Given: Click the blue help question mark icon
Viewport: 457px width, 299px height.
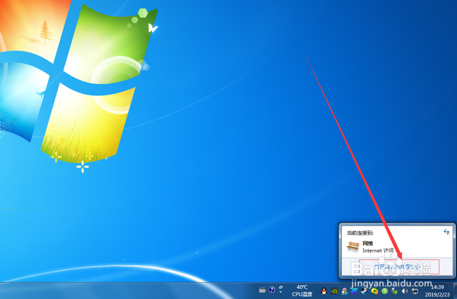Looking at the screenshot, I should [x=271, y=290].
